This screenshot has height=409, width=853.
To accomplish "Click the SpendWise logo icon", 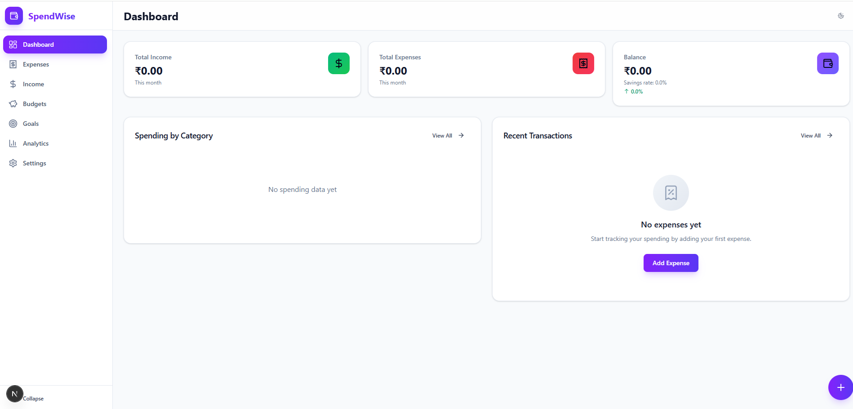I will pyautogui.click(x=14, y=16).
